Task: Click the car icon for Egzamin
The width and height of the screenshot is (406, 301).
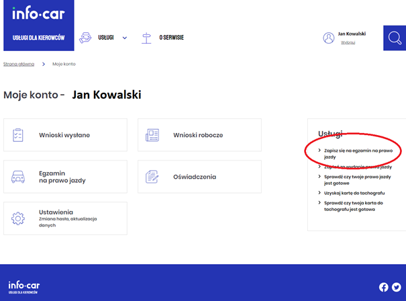Action: coord(18,177)
